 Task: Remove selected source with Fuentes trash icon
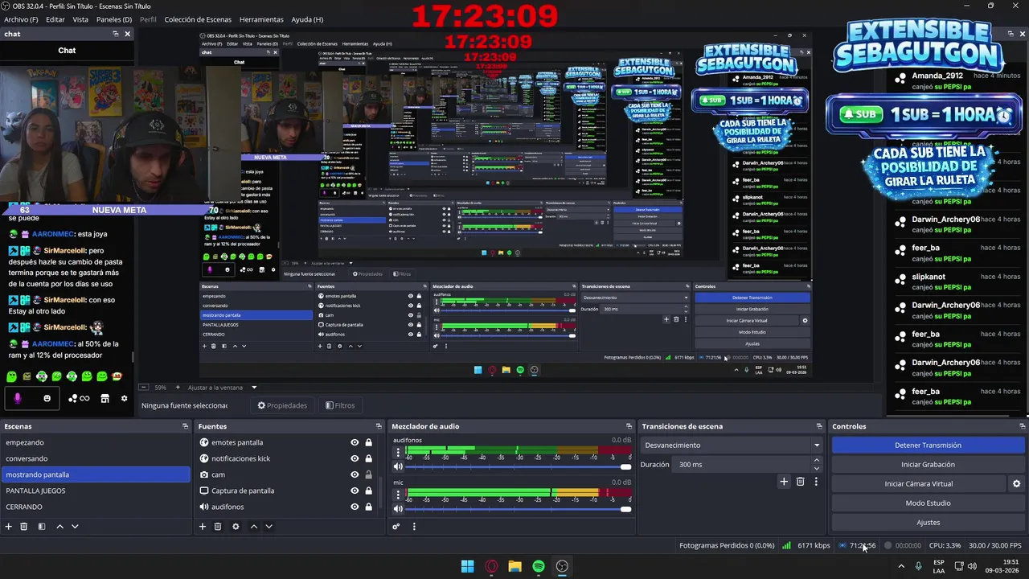(218, 527)
